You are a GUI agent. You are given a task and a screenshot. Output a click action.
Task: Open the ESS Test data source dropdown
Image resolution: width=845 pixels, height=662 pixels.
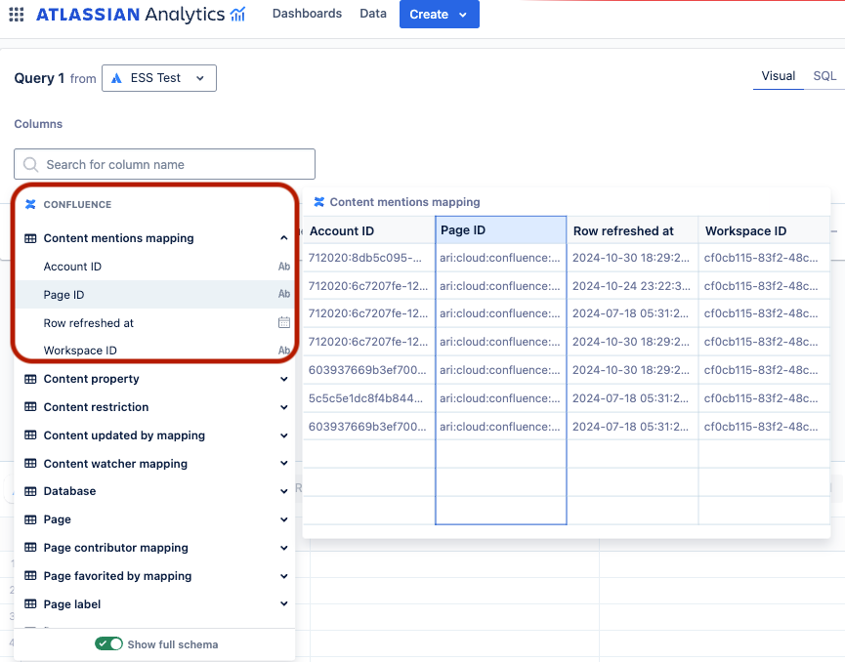point(159,78)
